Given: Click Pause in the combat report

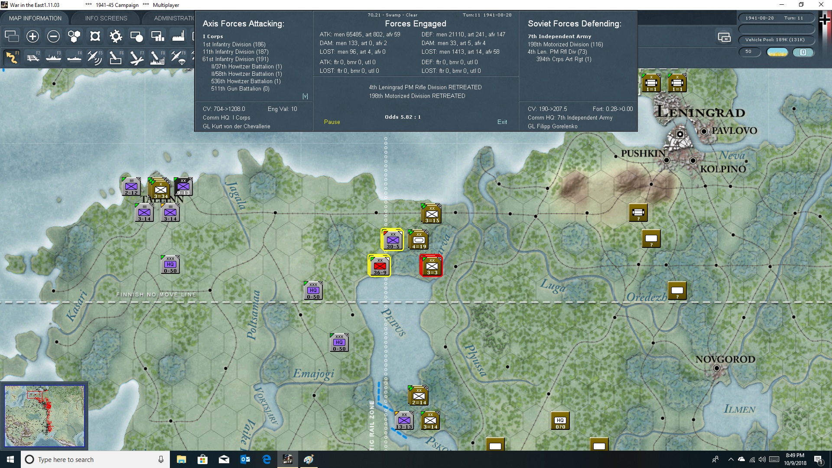Looking at the screenshot, I should pyautogui.click(x=332, y=122).
